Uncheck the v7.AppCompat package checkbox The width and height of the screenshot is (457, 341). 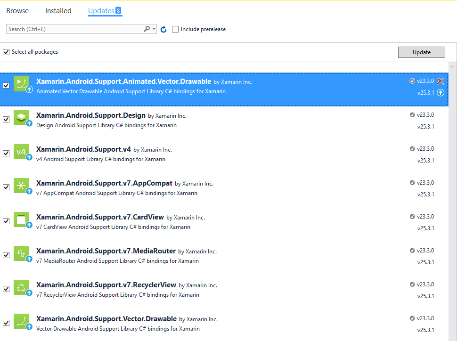click(x=6, y=187)
